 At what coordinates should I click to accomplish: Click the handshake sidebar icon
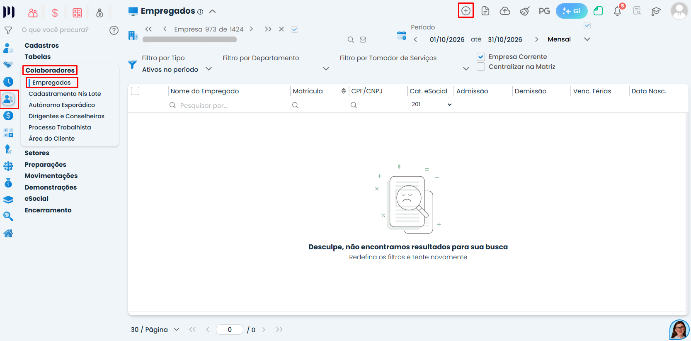(8, 65)
